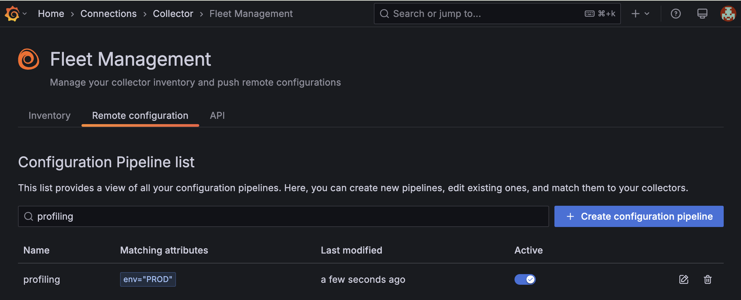Click the changelog monitor icon
Screen dimensions: 741x300
click(702, 14)
